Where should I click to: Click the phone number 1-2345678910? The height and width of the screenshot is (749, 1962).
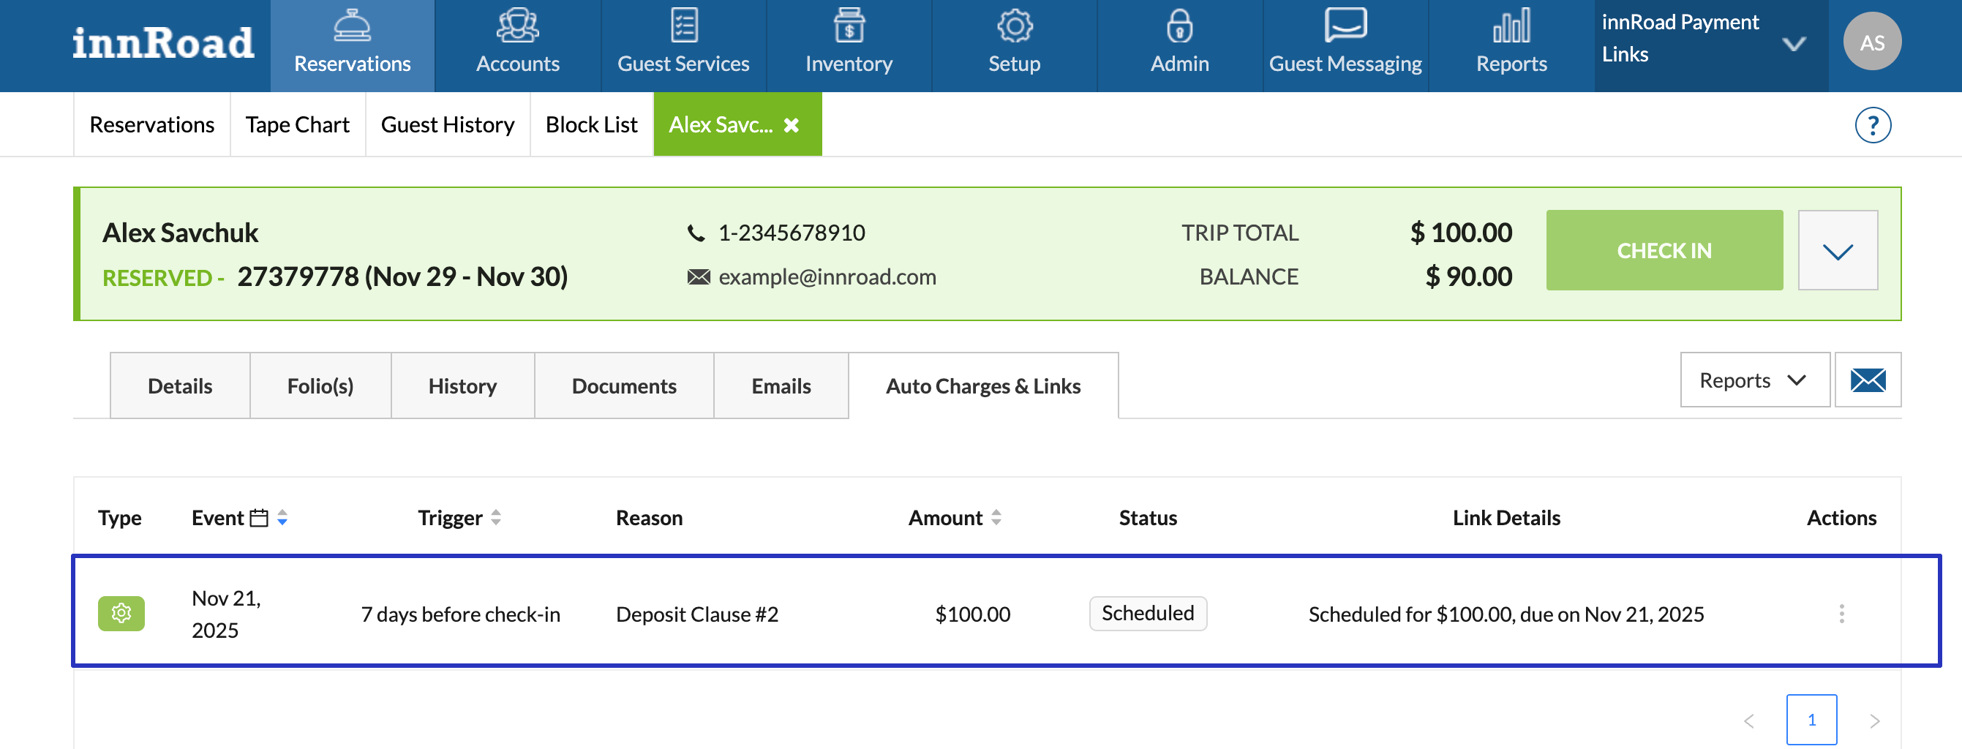(x=792, y=233)
